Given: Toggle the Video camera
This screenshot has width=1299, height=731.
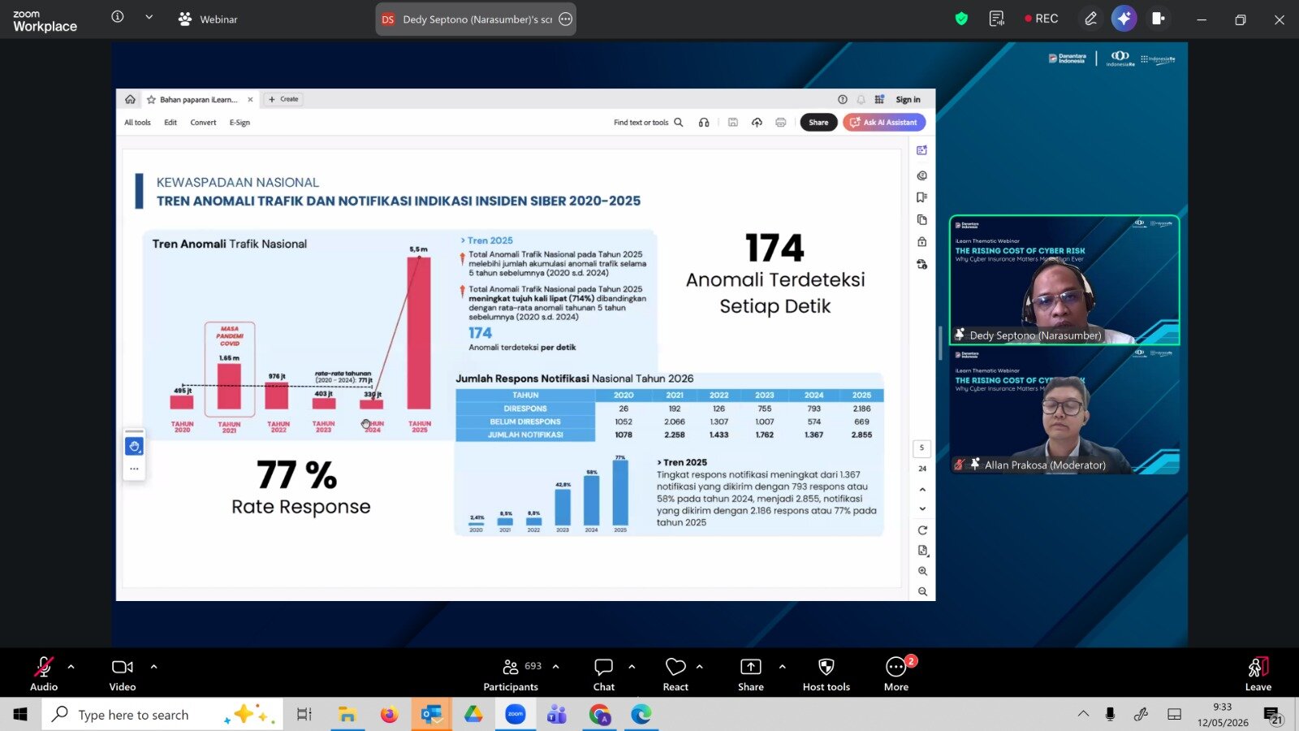Looking at the screenshot, I should click(123, 675).
